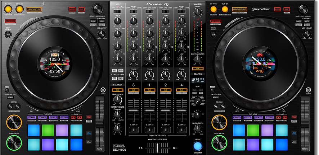319x155 pixels.
Task: Click DECK SELECT 2/4 button
Action: coord(214,34)
